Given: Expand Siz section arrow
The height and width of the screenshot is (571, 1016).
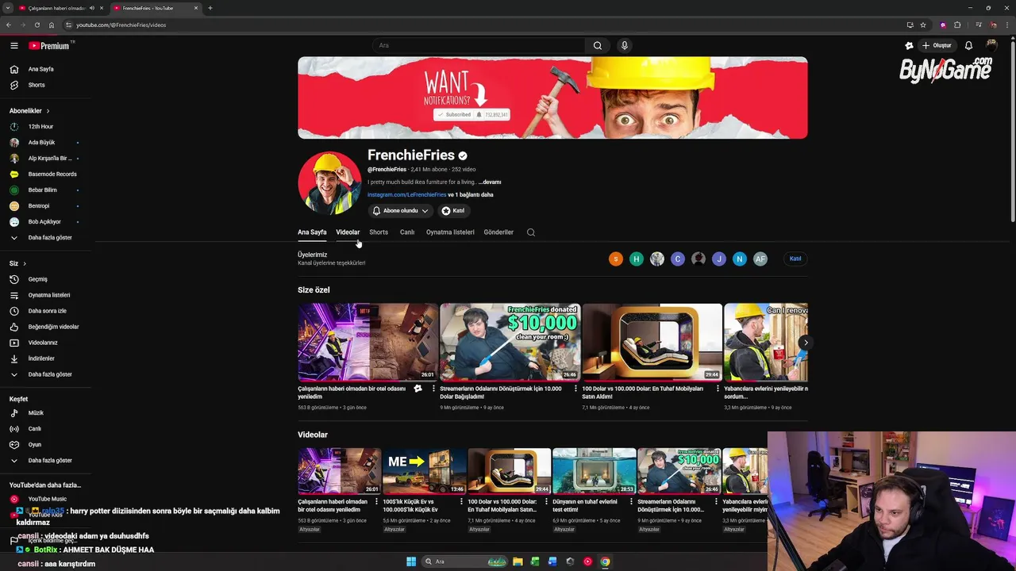Looking at the screenshot, I should click(x=25, y=263).
